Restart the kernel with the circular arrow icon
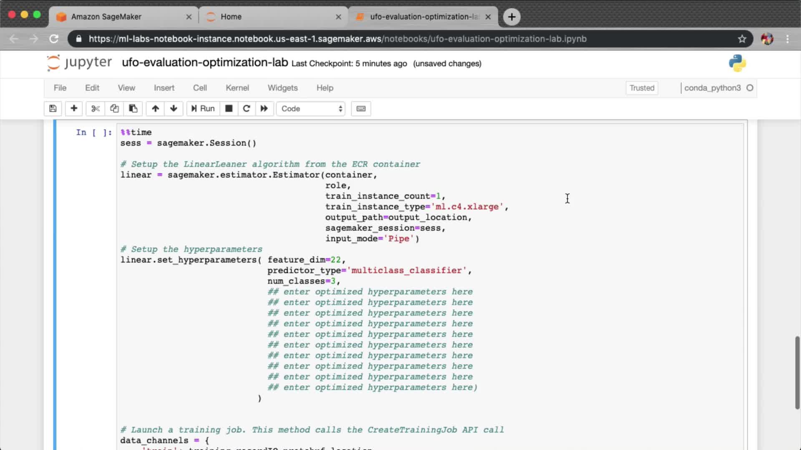Screen dimensions: 801x450 [x=247, y=109]
